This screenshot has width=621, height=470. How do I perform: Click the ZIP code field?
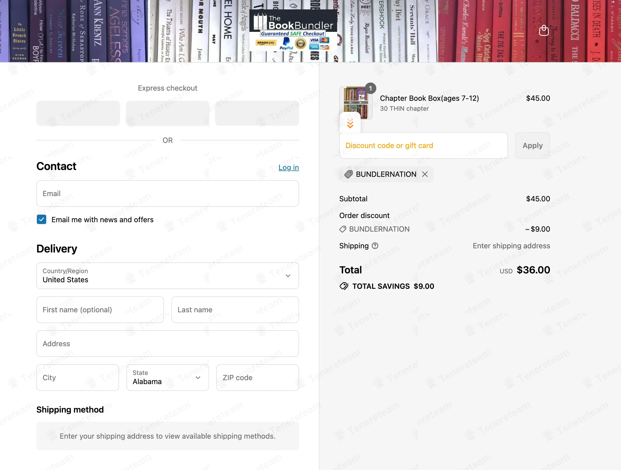257,378
